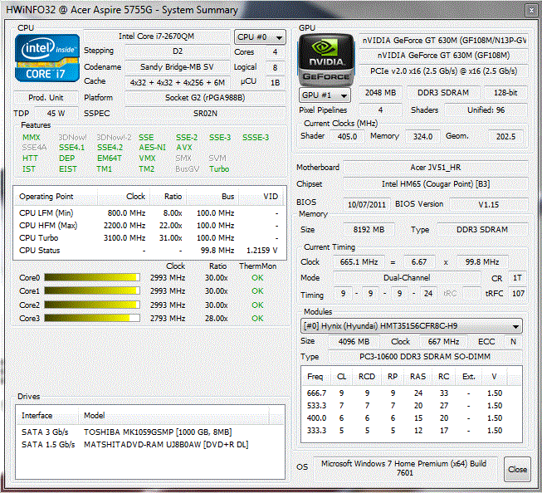542x493 pixels.
Task: Click the ECC N field
Action: [513, 342]
